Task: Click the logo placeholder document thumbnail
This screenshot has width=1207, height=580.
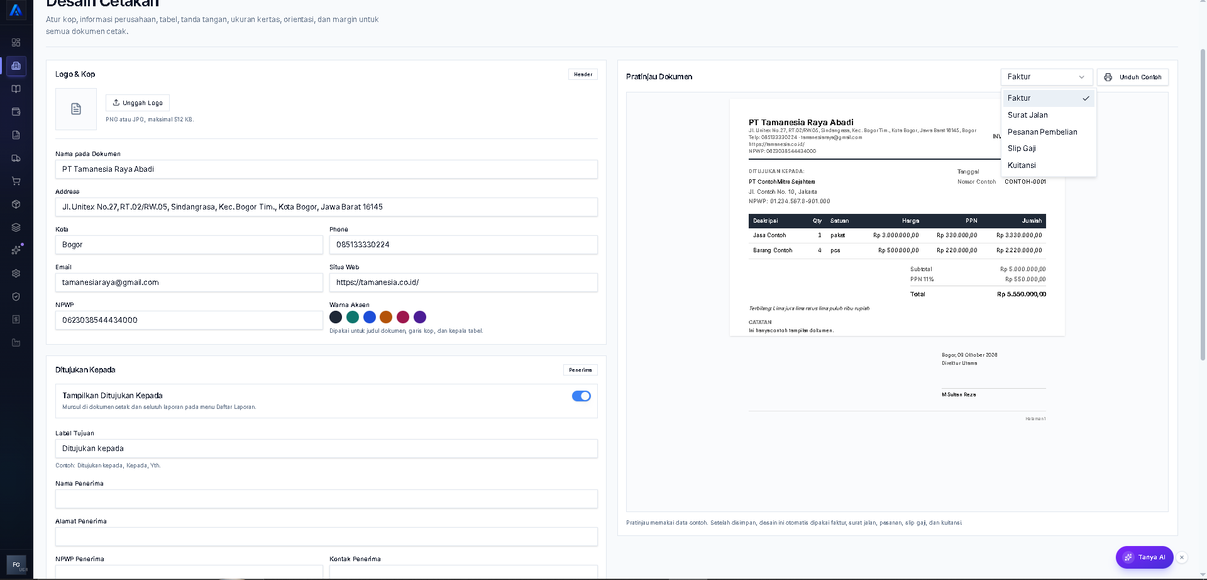Action: (76, 109)
